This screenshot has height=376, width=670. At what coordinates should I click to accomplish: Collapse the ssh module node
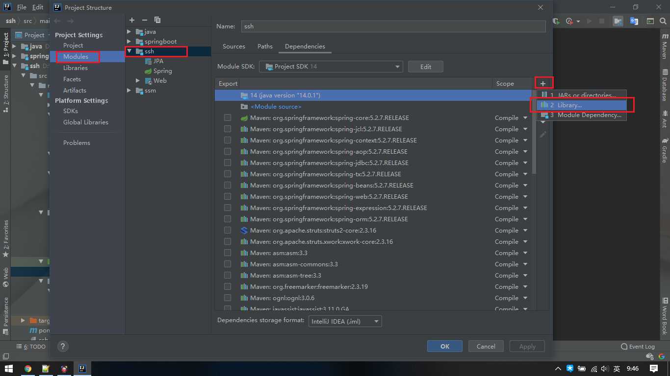[129, 51]
